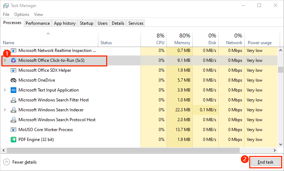Select the MoUSO Core Worker Process row
This screenshot has height=171, width=284.
pos(139,130)
